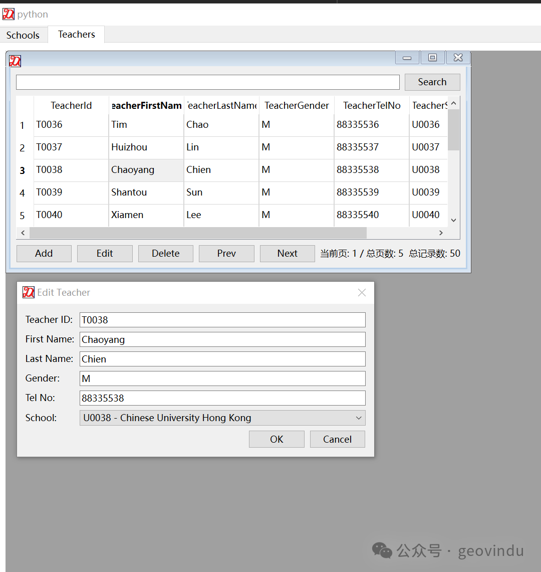Image resolution: width=541 pixels, height=572 pixels.
Task: Select the U0036 school cell
Action: 429,125
